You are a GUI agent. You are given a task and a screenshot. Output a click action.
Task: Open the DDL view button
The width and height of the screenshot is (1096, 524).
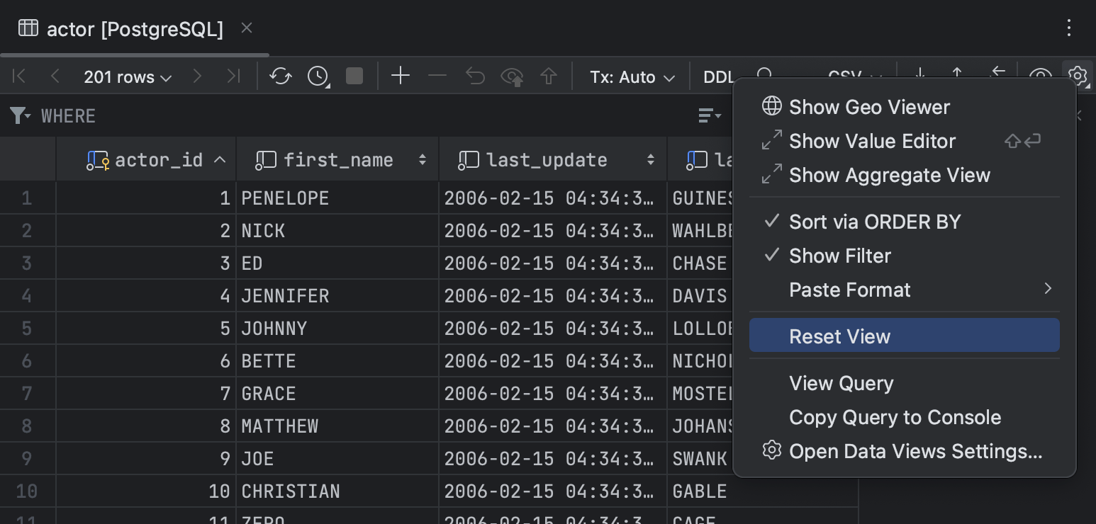718,76
